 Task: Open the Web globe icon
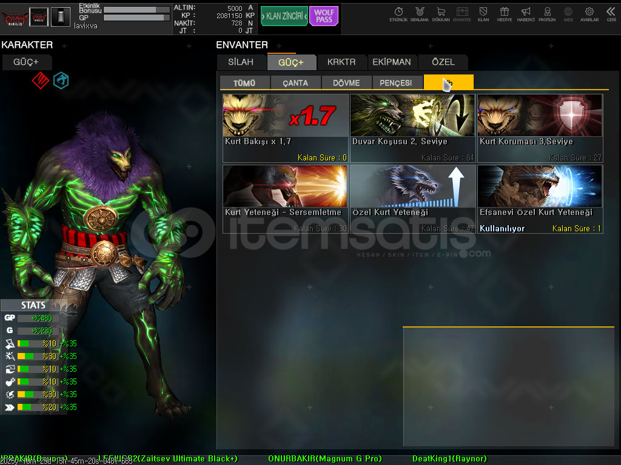(x=568, y=15)
